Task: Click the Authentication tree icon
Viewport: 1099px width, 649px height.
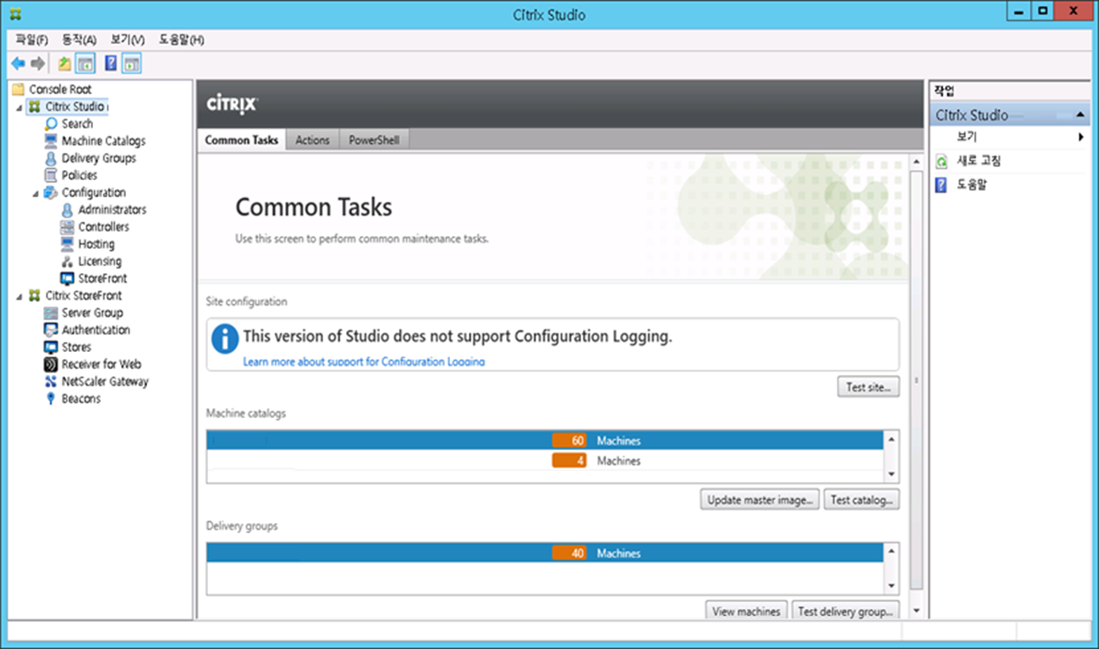Action: tap(52, 330)
